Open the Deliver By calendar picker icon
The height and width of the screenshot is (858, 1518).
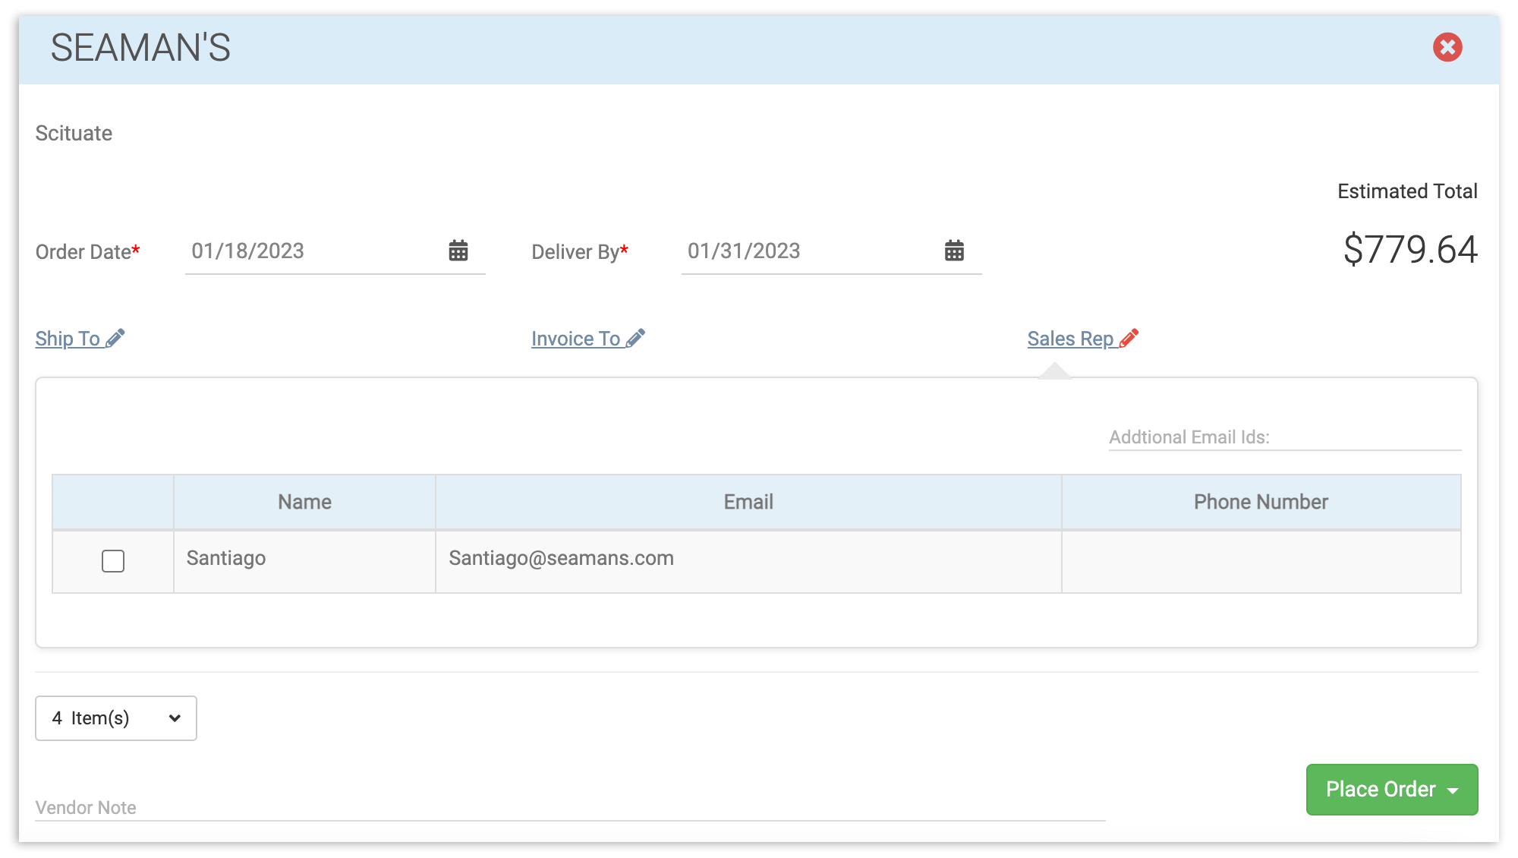[954, 251]
